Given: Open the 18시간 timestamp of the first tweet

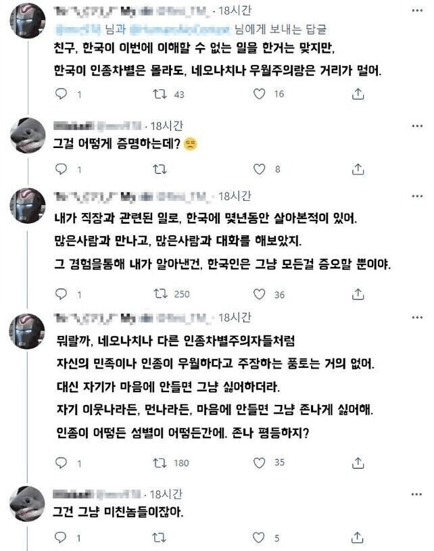Looking at the screenshot, I should (235, 10).
